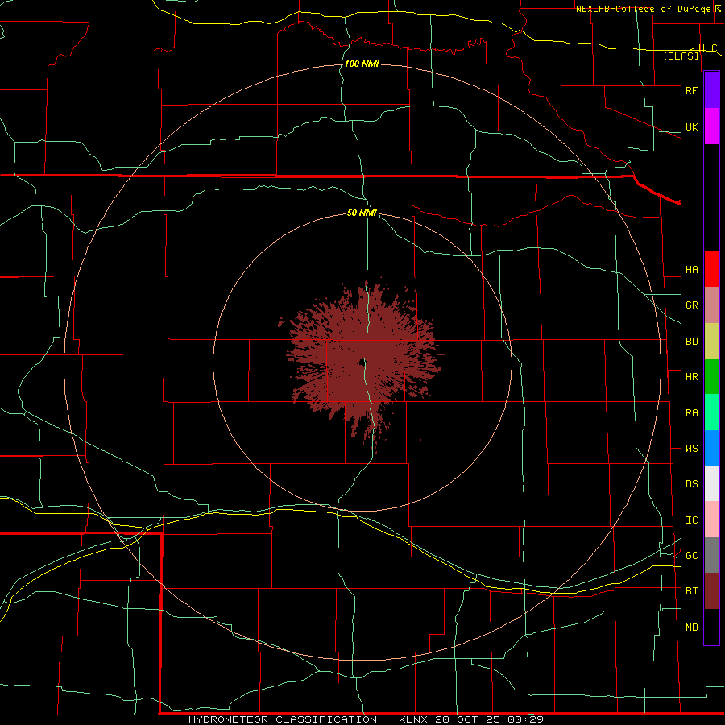Image resolution: width=725 pixels, height=725 pixels.
Task: Click the IC light pink swatch
Action: tap(711, 520)
